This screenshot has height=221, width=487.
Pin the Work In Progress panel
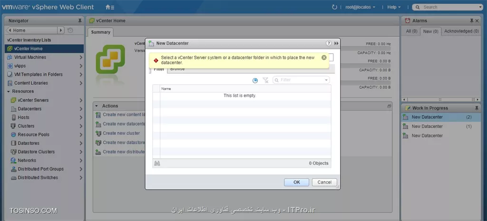point(477,108)
